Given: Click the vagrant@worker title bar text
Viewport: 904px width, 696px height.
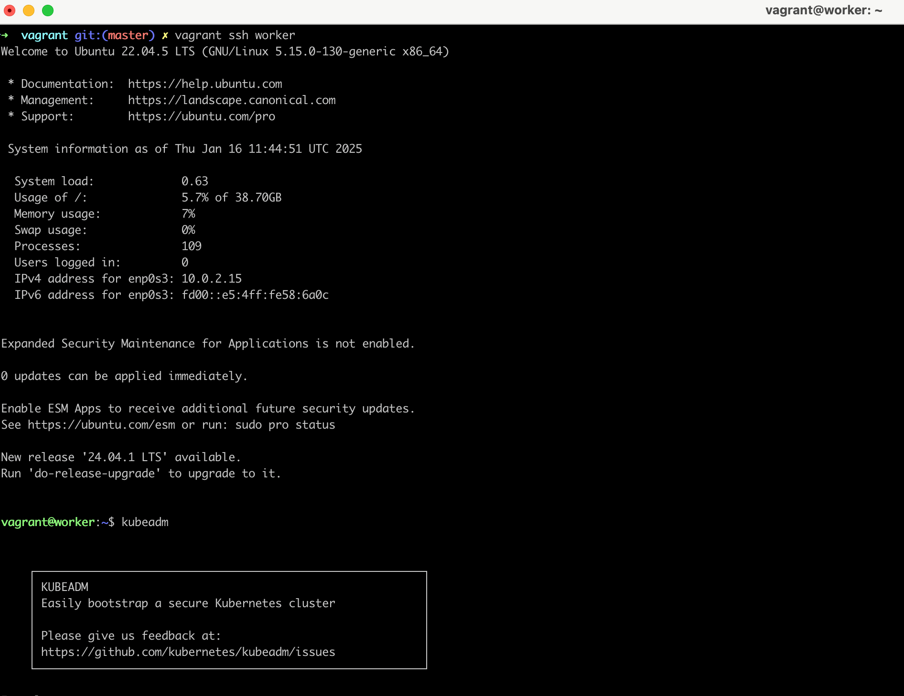Looking at the screenshot, I should 823,10.
